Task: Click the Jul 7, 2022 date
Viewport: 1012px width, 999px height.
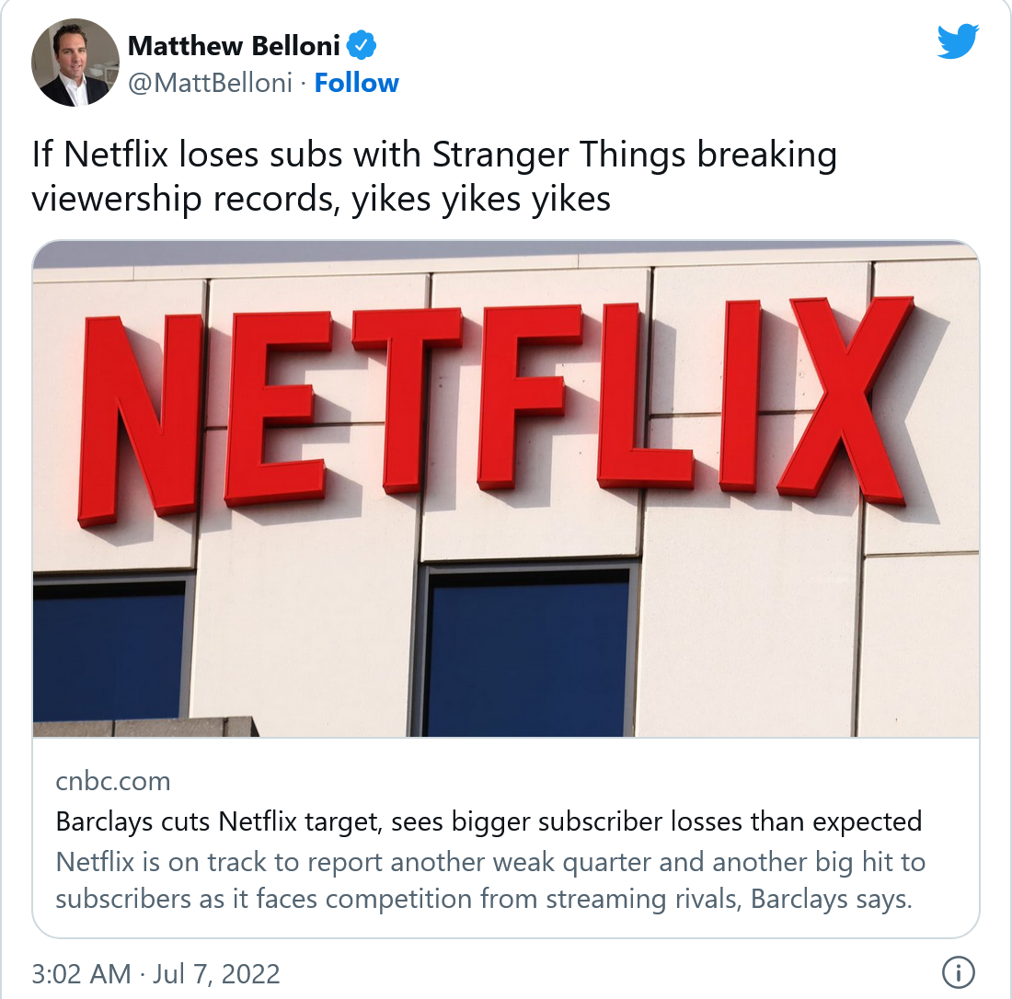Action: [x=216, y=973]
